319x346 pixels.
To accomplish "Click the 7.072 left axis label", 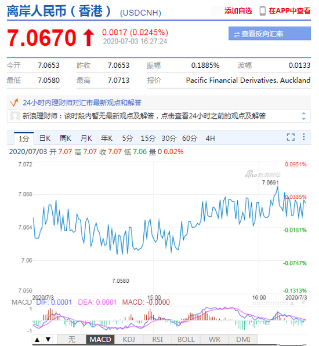I will click(25, 165).
